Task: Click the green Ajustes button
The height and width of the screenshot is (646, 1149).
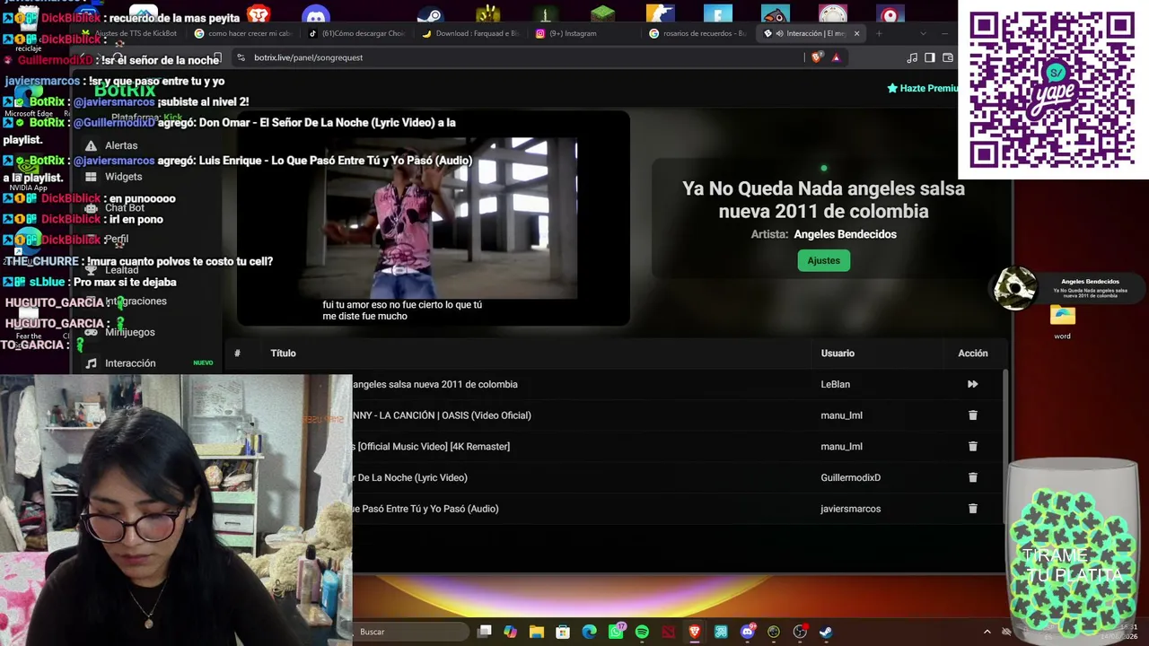Action: pos(823,260)
